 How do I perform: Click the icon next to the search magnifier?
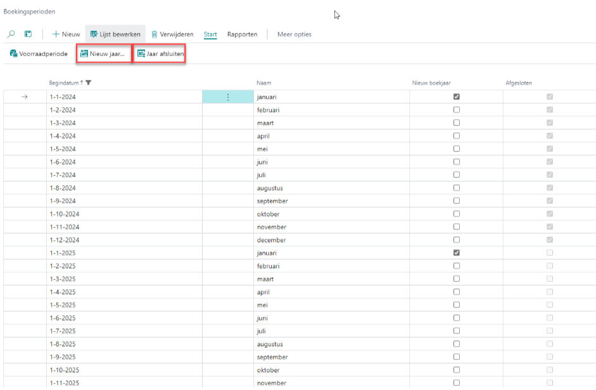coord(28,34)
